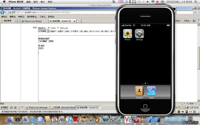Click the volume icon in Mac menu bar
The image size is (200, 125).
point(148,2)
